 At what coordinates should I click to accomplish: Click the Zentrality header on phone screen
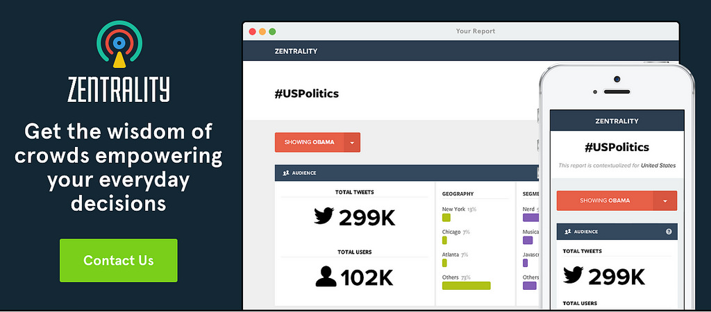pos(617,121)
